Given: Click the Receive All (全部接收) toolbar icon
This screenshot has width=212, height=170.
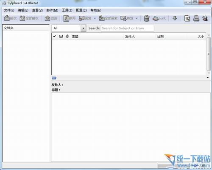Looking at the screenshot, I should coord(22,18).
